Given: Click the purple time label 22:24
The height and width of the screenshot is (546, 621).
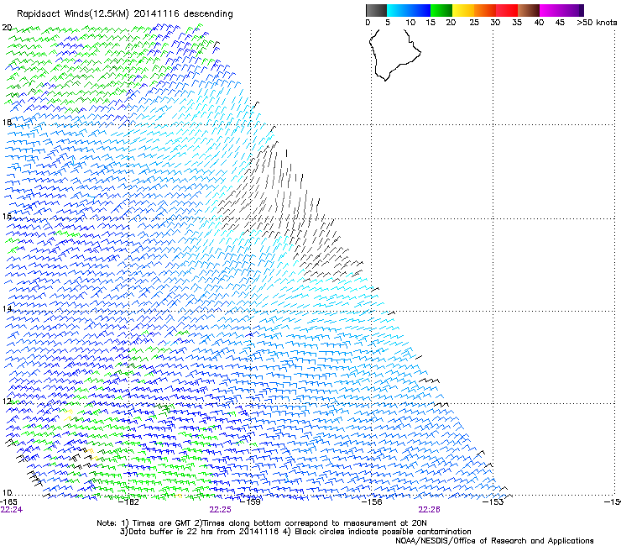Looking at the screenshot, I should (x=12, y=510).
